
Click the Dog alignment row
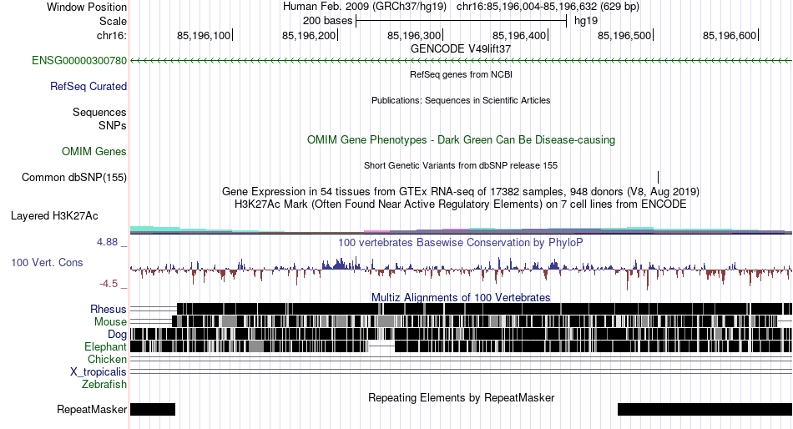[461, 334]
